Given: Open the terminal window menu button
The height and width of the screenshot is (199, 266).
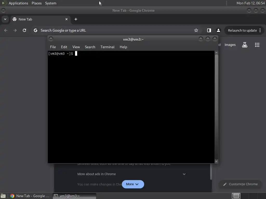Looking at the screenshot, I should click(x=51, y=39).
